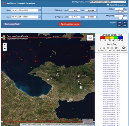The height and width of the screenshot is (126, 129).
Task: Click the red 0-15 km depth legend swatch
Action: pos(103,38)
